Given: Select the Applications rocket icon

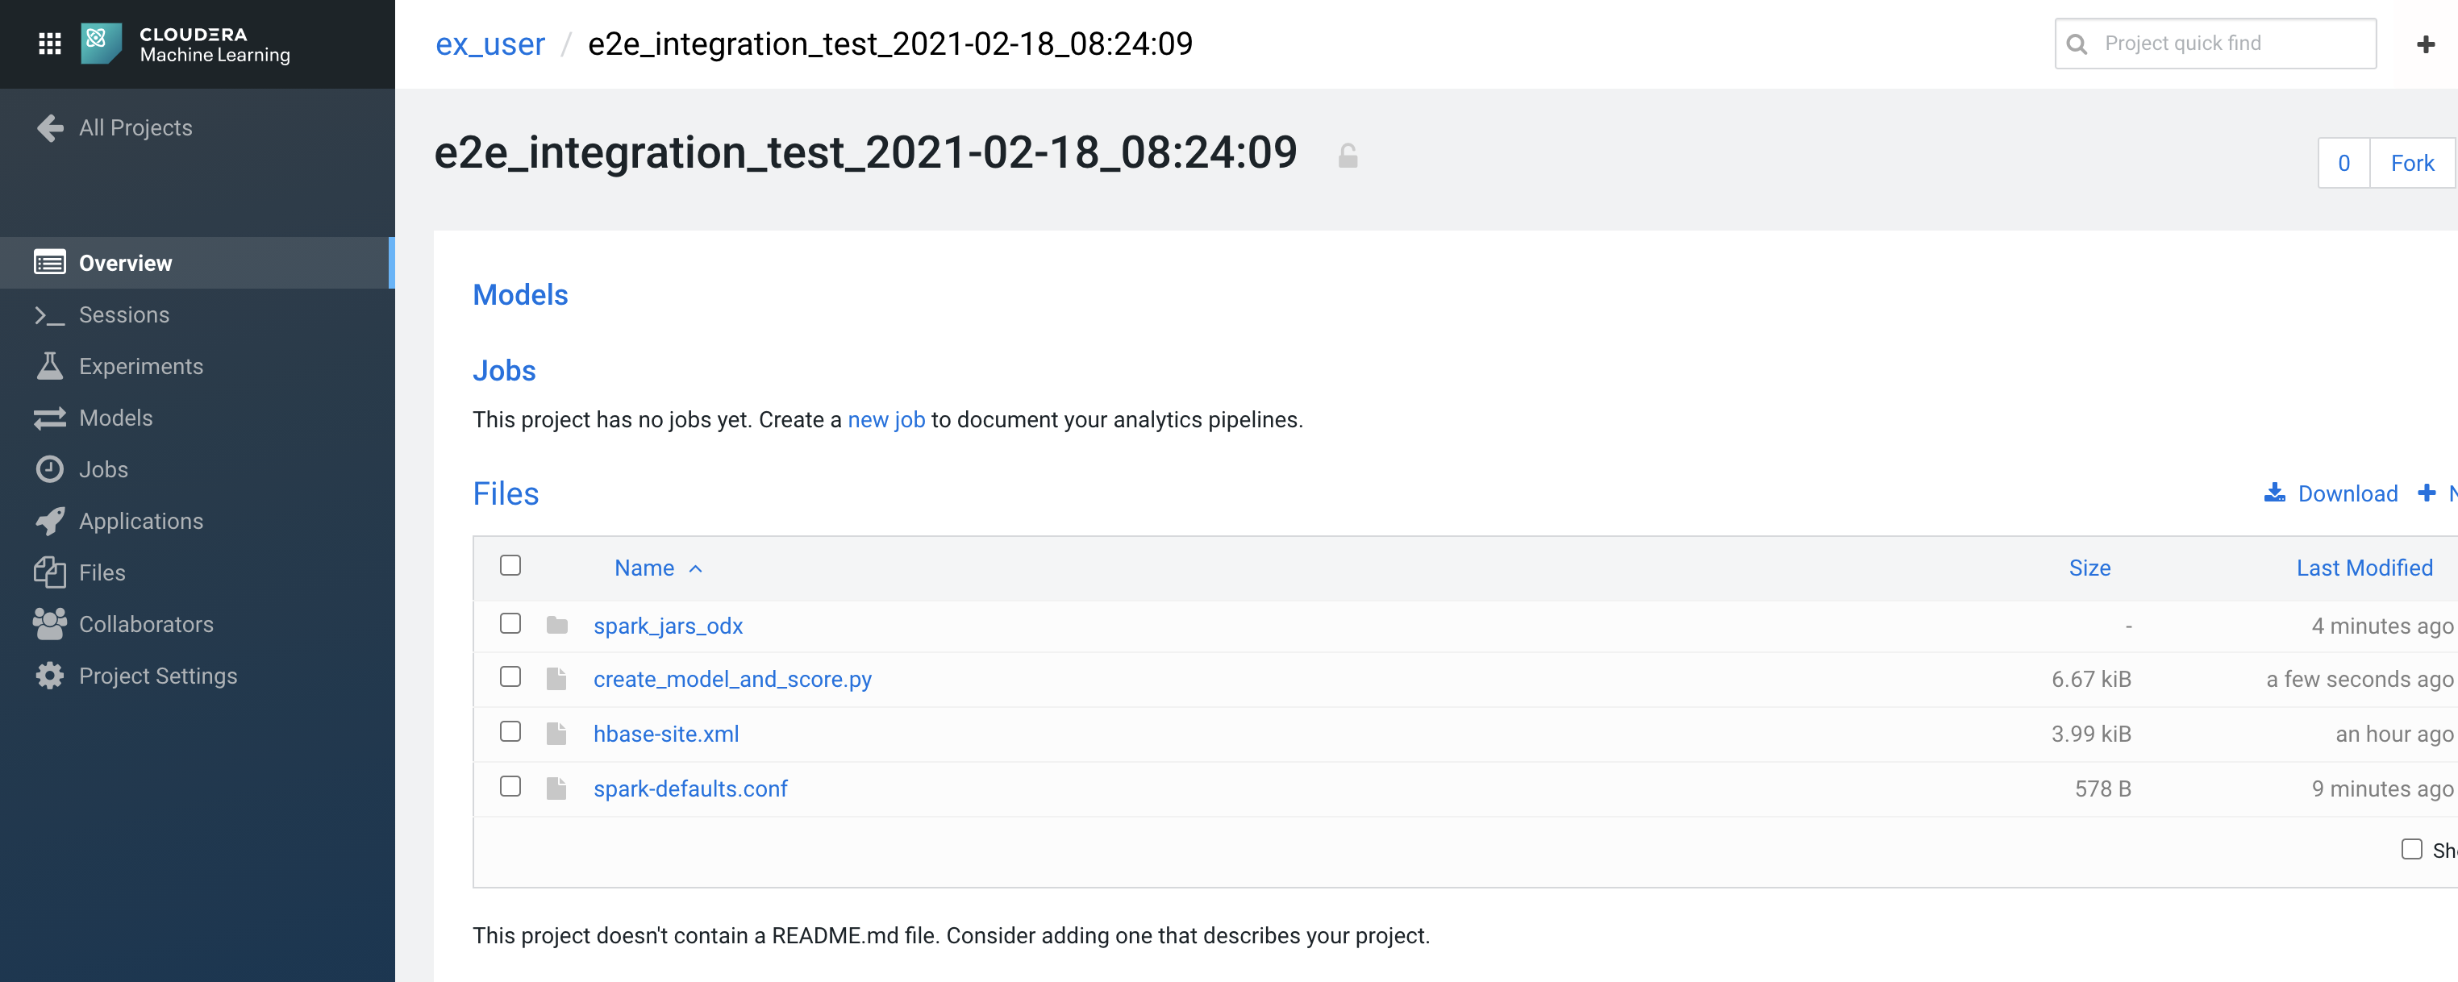Looking at the screenshot, I should (x=50, y=520).
